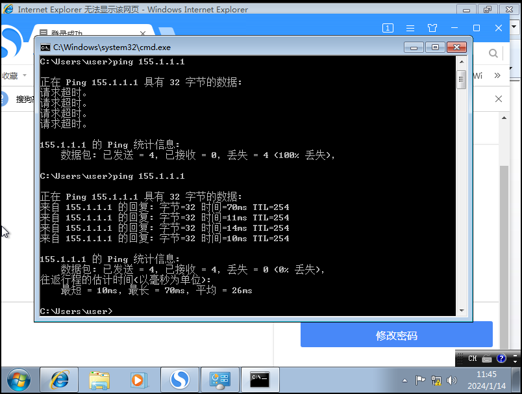The image size is (522, 394).
Task: Launch Internet Explorer from the taskbar
Action: (60, 380)
